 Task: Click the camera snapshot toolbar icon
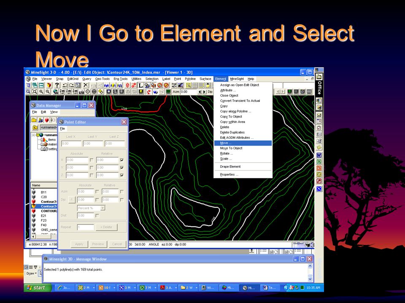point(81,91)
